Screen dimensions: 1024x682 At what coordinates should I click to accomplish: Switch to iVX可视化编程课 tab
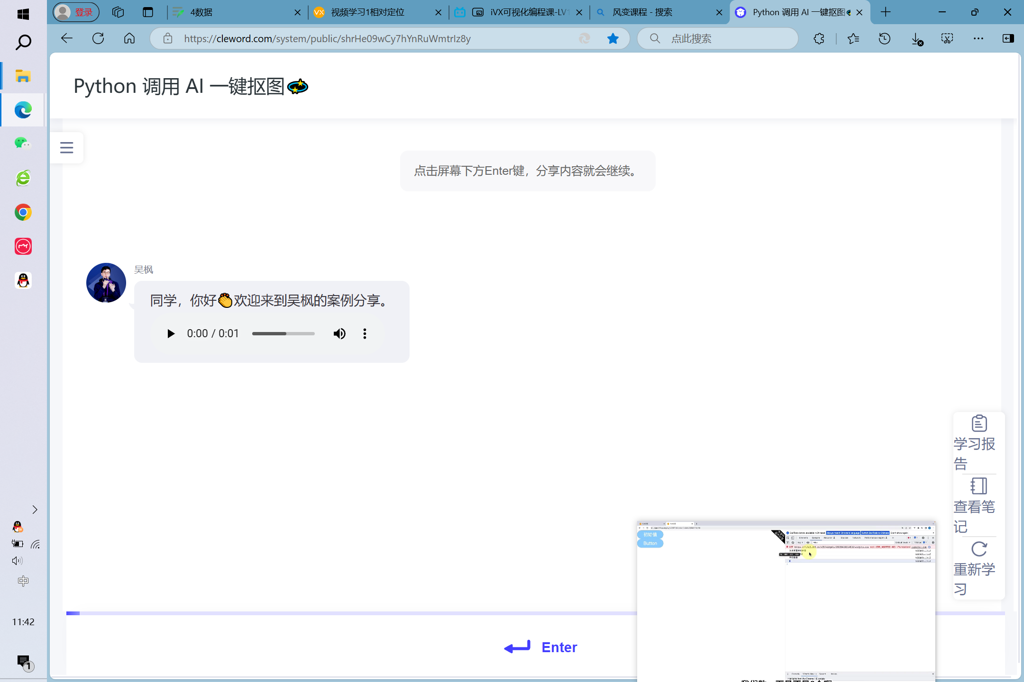tap(518, 12)
